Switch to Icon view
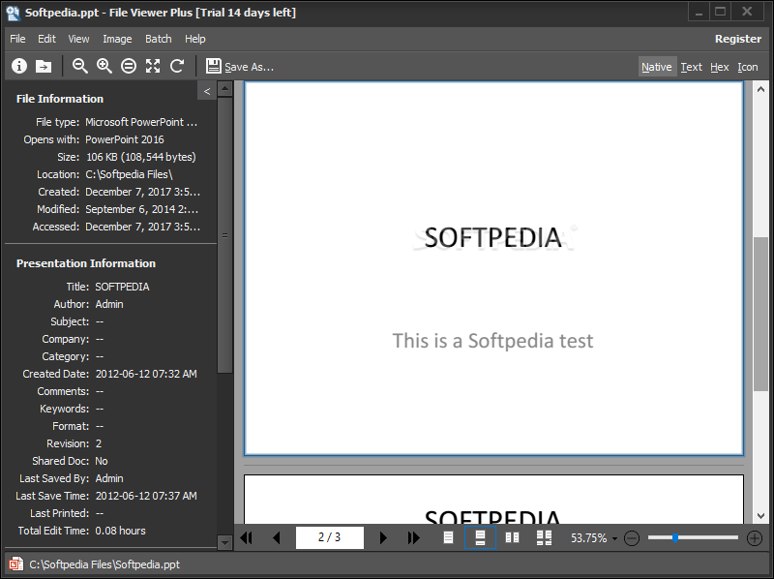 click(747, 67)
